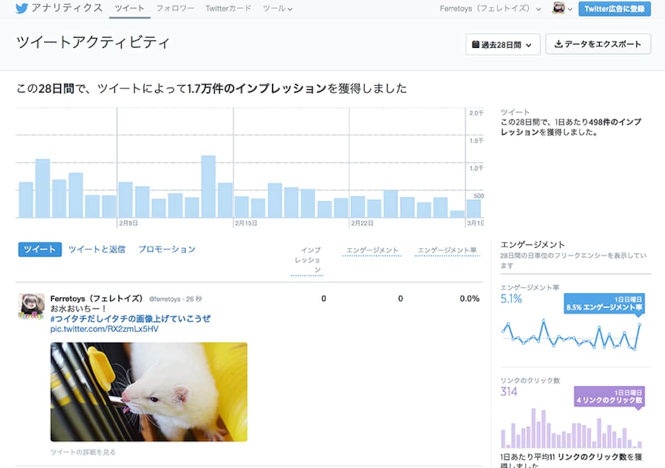Click the データをエクスポート button
Viewport: 665px width, 468px height.
pos(598,44)
